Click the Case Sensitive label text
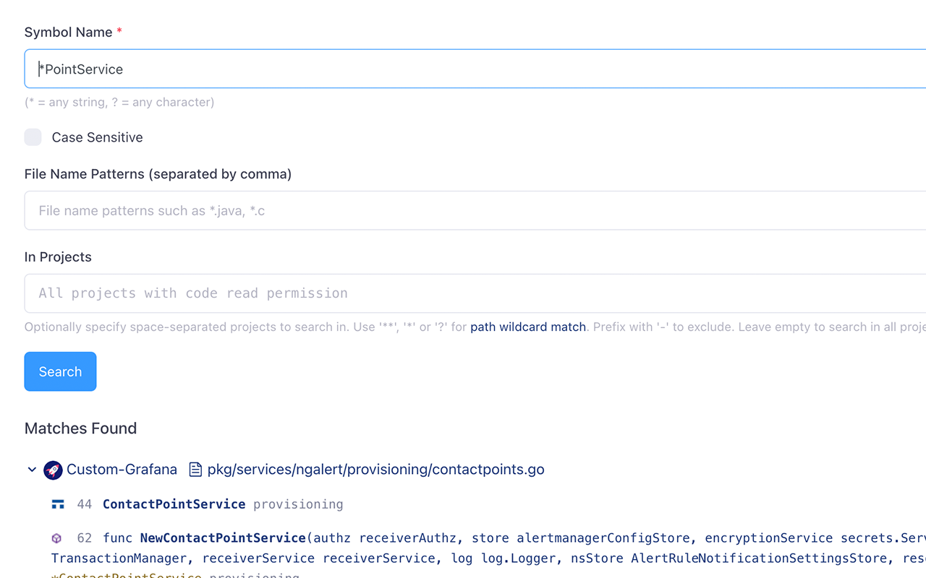 (97, 137)
